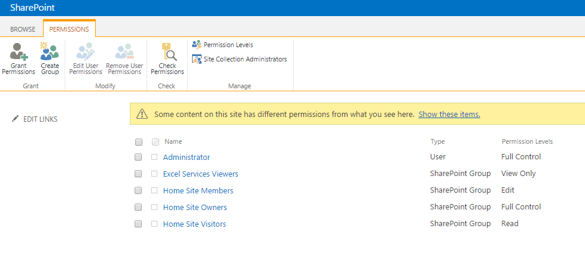The height and width of the screenshot is (253, 585).
Task: Click the pencil icon beside EDIT LINKS
Action: coord(16,119)
